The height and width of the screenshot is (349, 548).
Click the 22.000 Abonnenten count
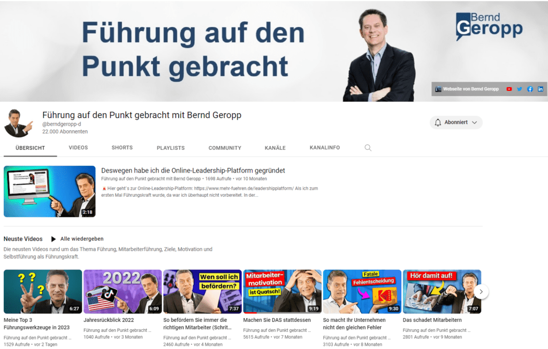coord(65,131)
